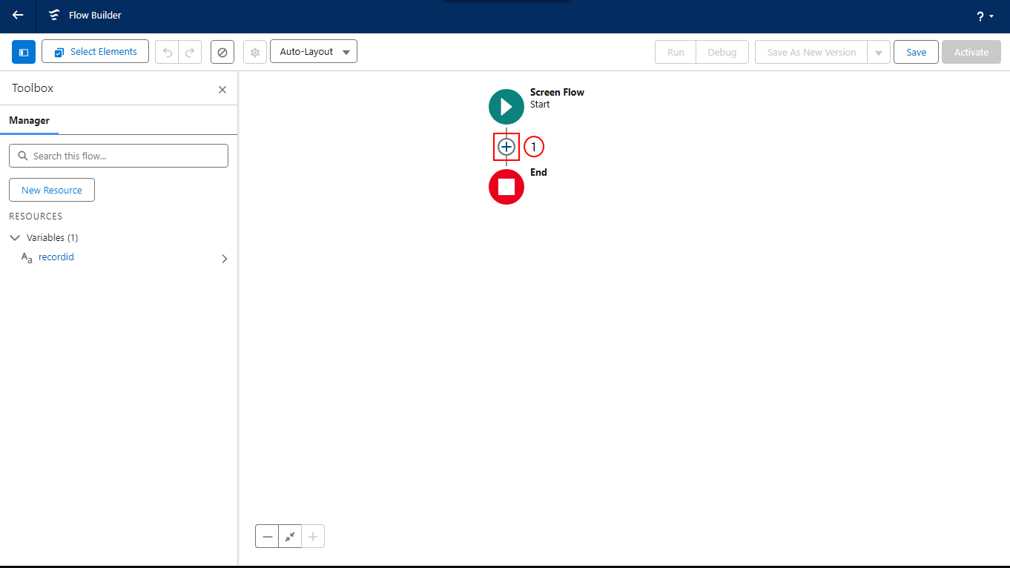1010x568 pixels.
Task: Open the Auto-Layout dropdown
Action: tap(314, 52)
